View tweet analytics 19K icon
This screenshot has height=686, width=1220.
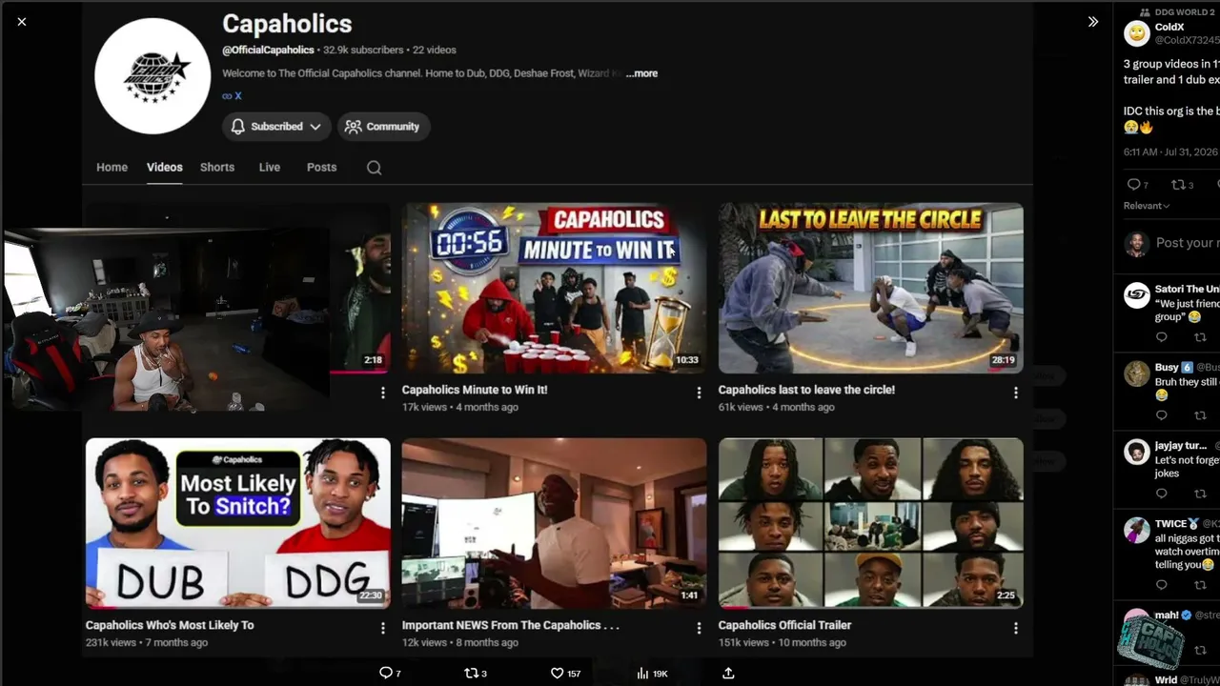[x=643, y=673]
